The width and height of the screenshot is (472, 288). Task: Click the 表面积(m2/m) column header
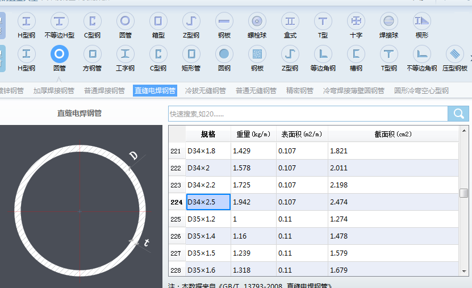click(302, 134)
